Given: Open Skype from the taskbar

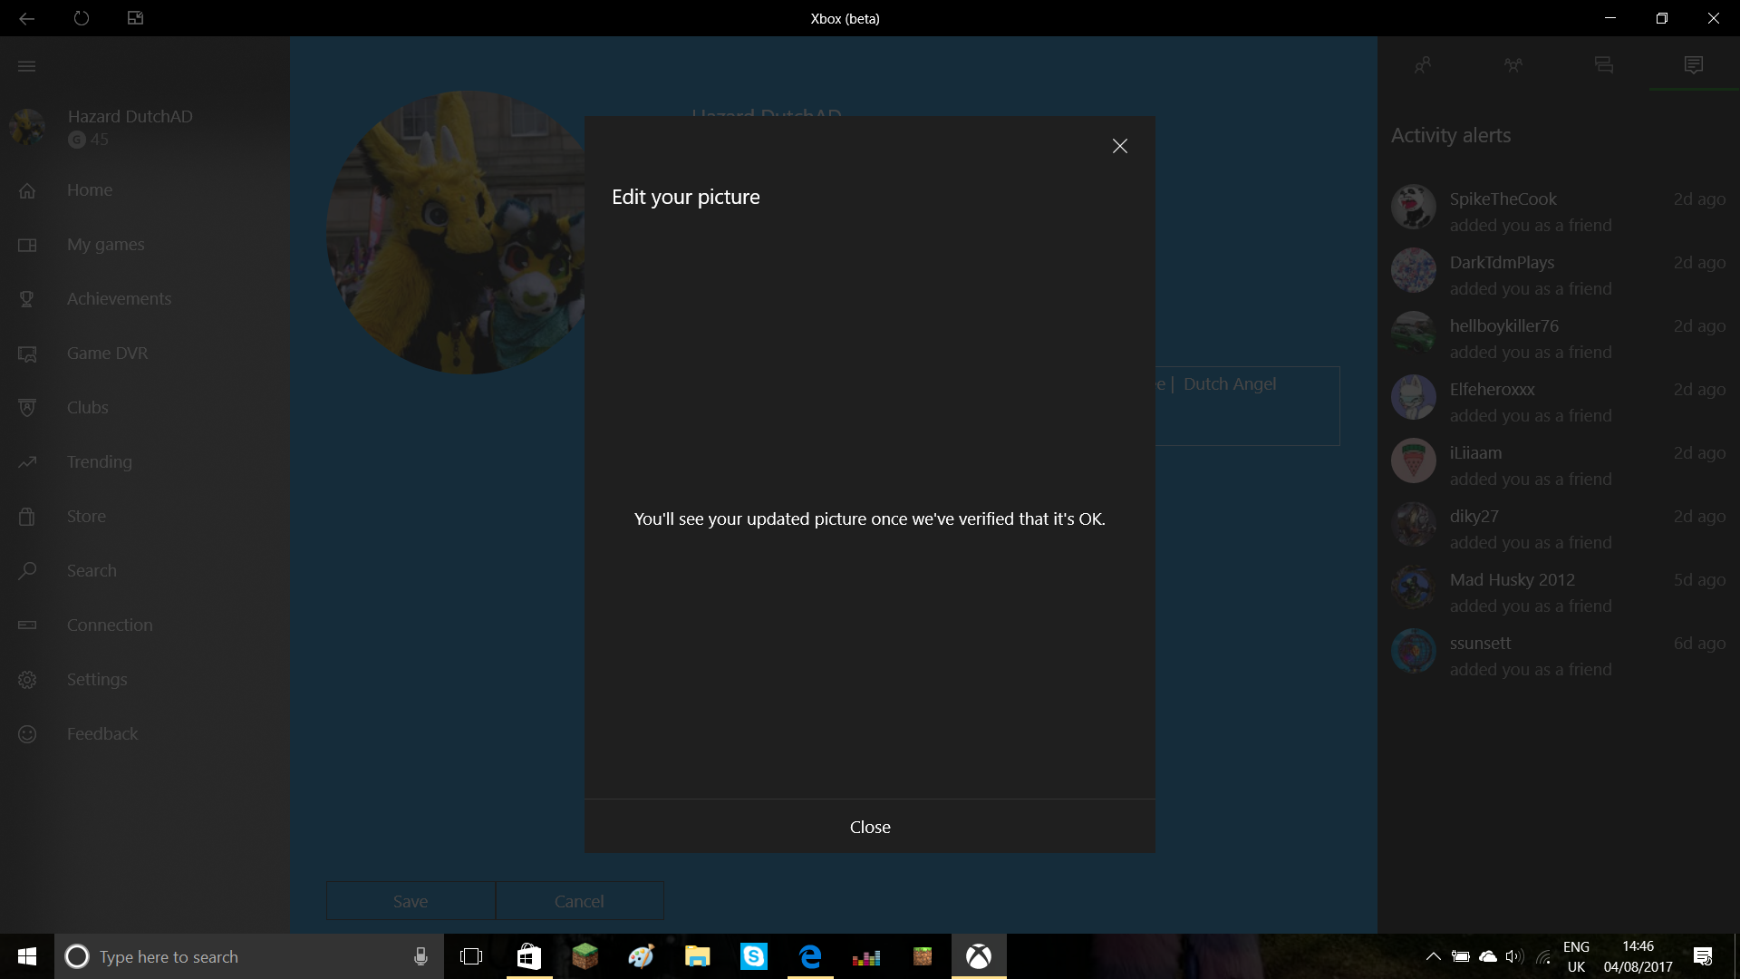Looking at the screenshot, I should tap(754, 956).
